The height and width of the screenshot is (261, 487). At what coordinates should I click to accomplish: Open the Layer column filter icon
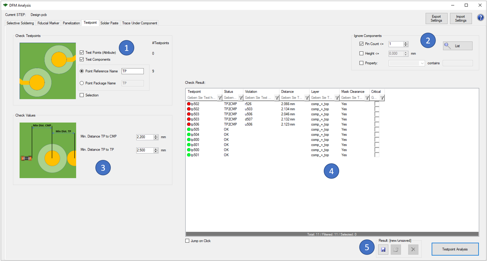tap(337, 98)
